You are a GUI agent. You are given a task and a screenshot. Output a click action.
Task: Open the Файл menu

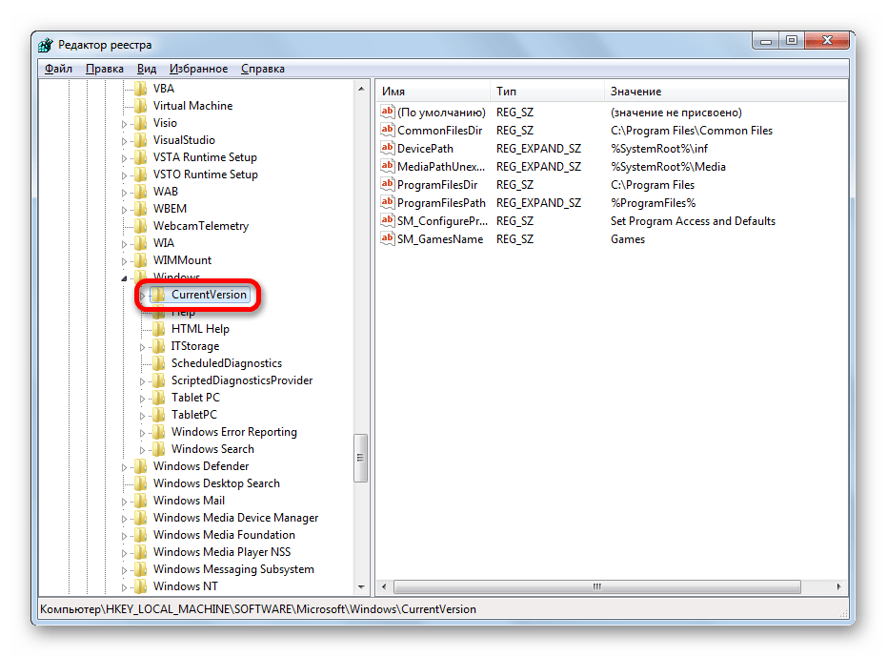[58, 69]
